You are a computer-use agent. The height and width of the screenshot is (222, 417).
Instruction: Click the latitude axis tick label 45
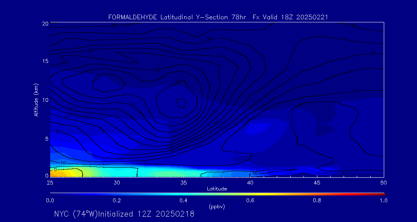point(317,182)
